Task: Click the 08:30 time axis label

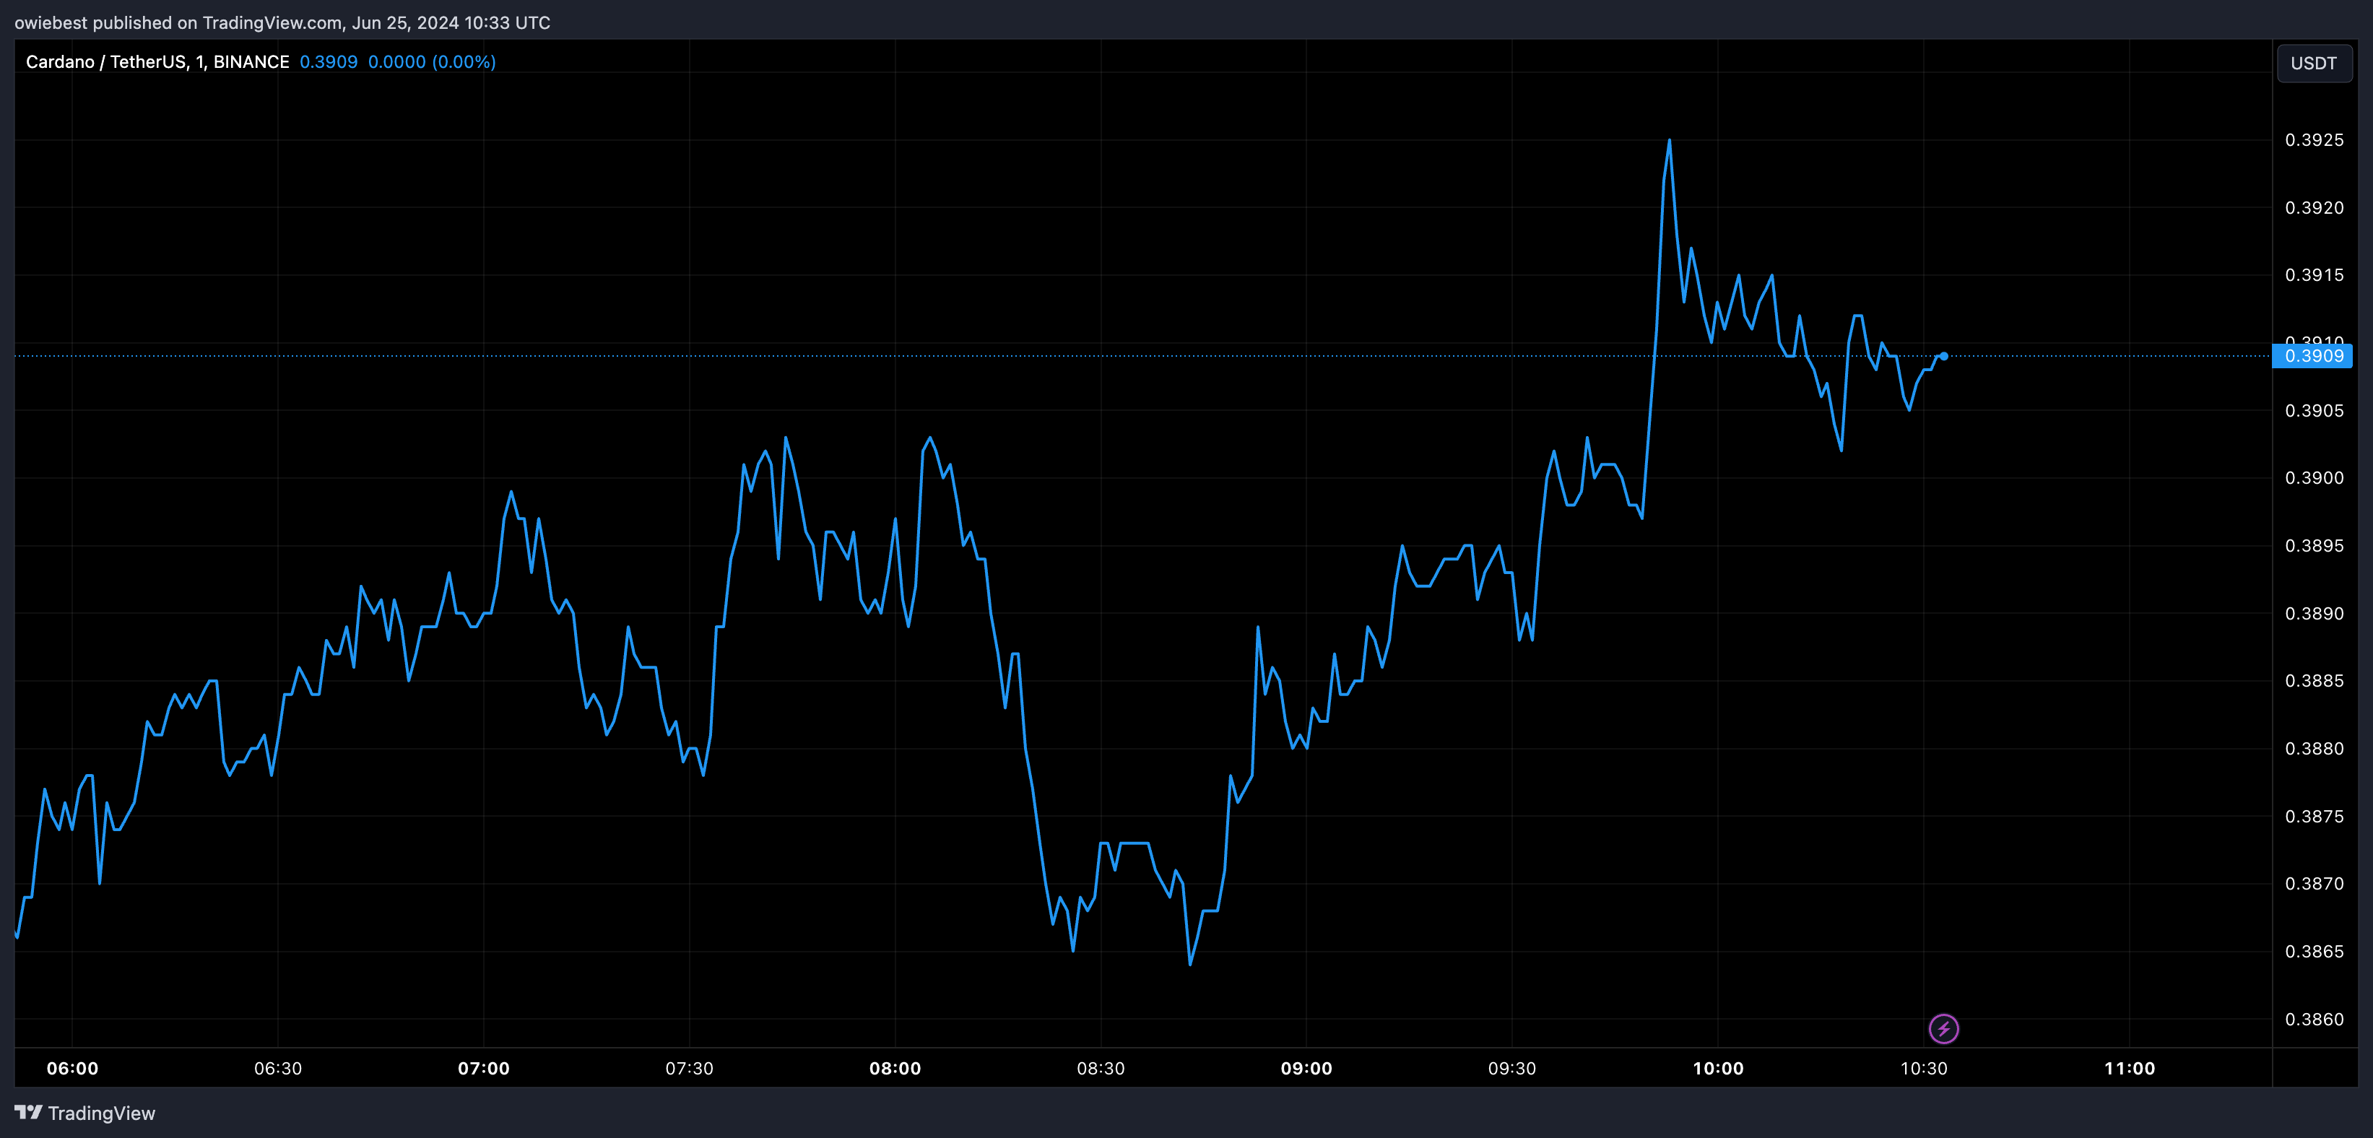Action: [1101, 1068]
